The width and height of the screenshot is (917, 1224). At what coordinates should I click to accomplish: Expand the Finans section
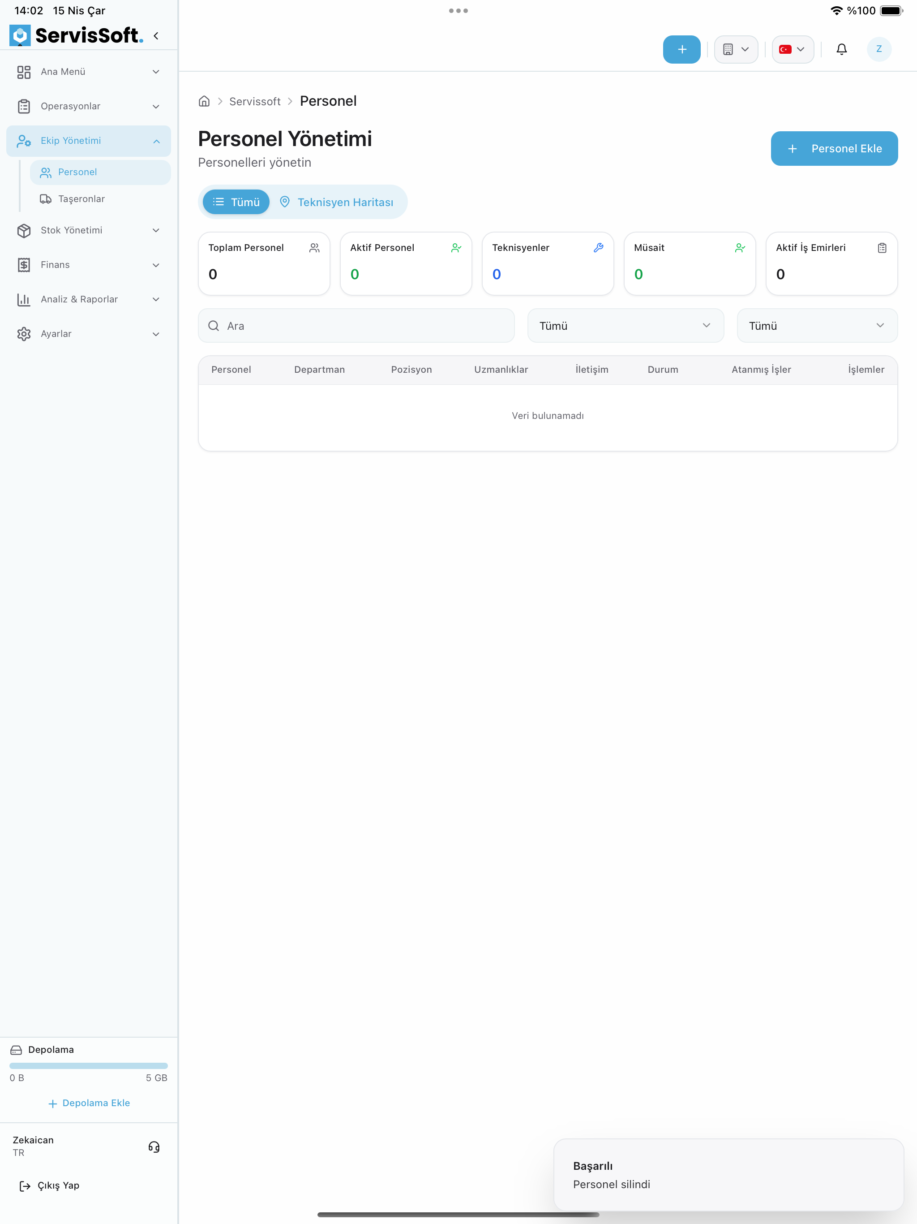[89, 265]
